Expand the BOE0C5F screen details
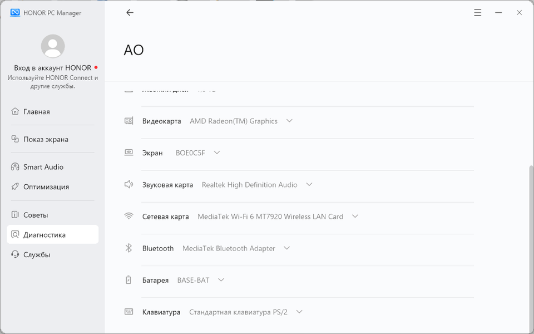This screenshot has width=534, height=334. (x=217, y=153)
